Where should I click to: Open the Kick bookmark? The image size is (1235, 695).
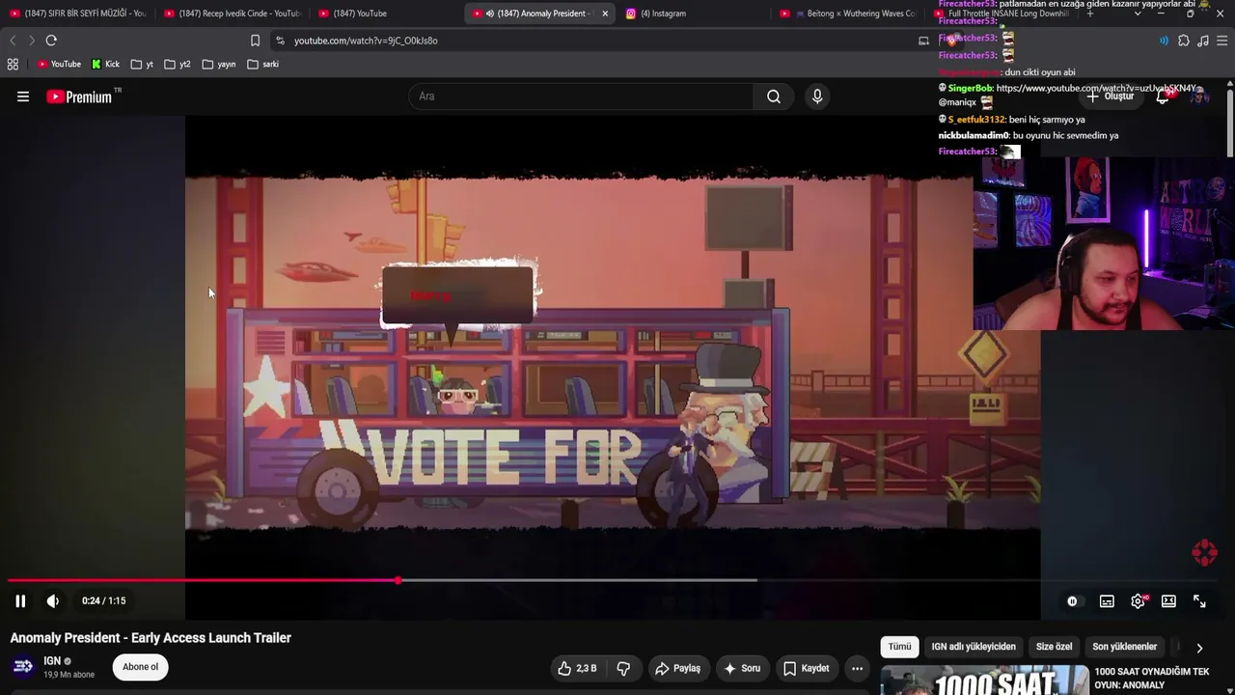point(105,65)
